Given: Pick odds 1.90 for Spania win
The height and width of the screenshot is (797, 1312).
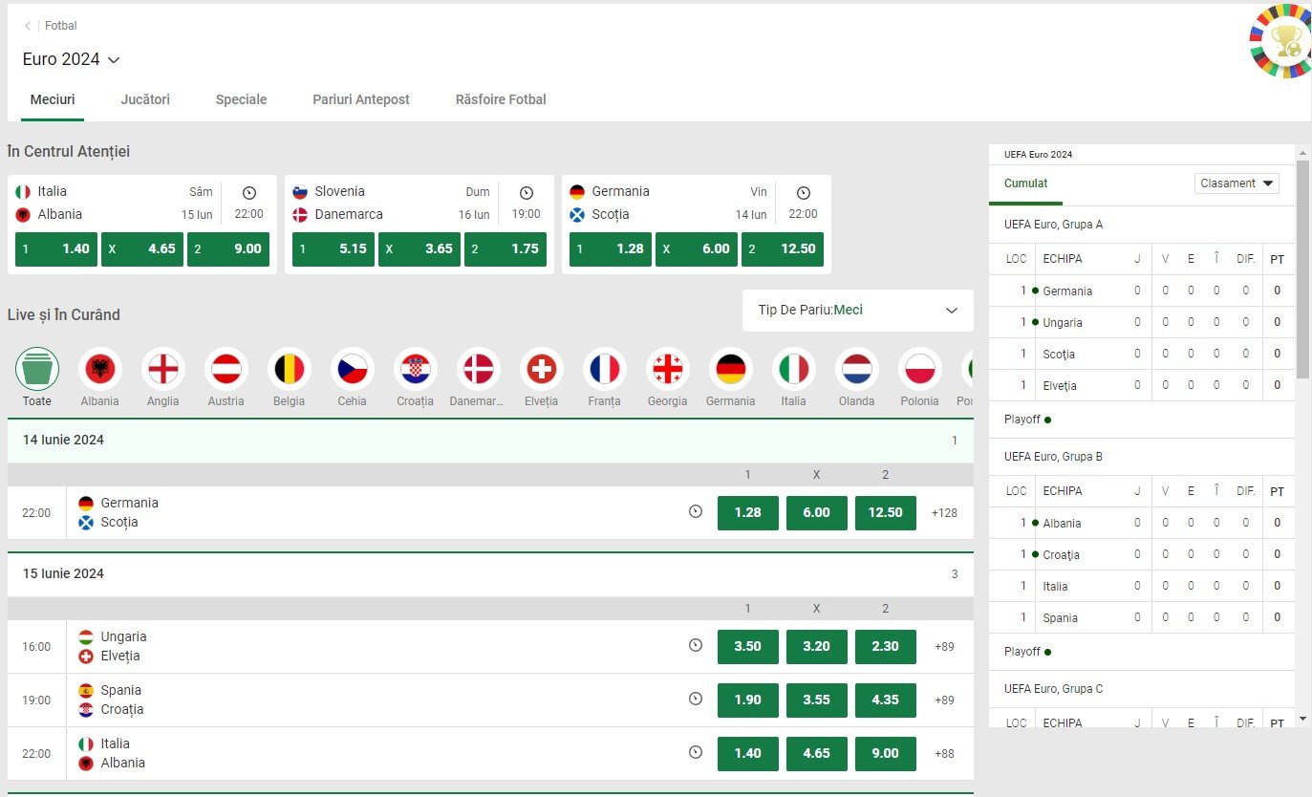Looking at the screenshot, I should (x=748, y=700).
